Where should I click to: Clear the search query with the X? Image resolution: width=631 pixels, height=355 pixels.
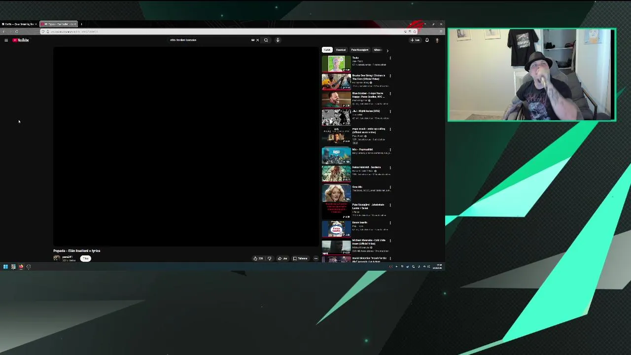257,40
